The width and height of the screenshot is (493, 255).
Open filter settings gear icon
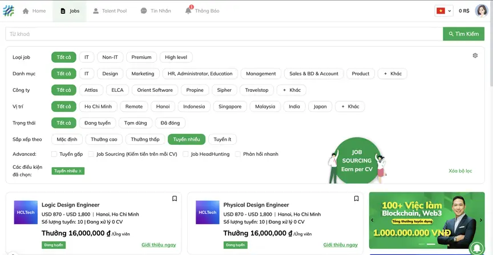coord(475,56)
